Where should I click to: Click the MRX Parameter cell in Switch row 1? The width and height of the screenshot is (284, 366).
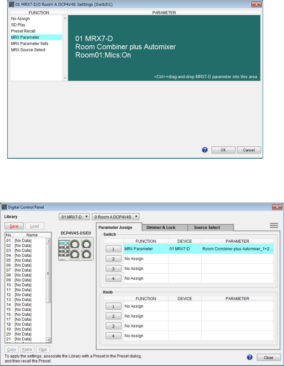[146, 249]
